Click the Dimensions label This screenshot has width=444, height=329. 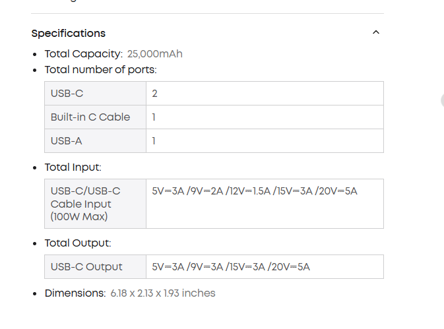[75, 293]
